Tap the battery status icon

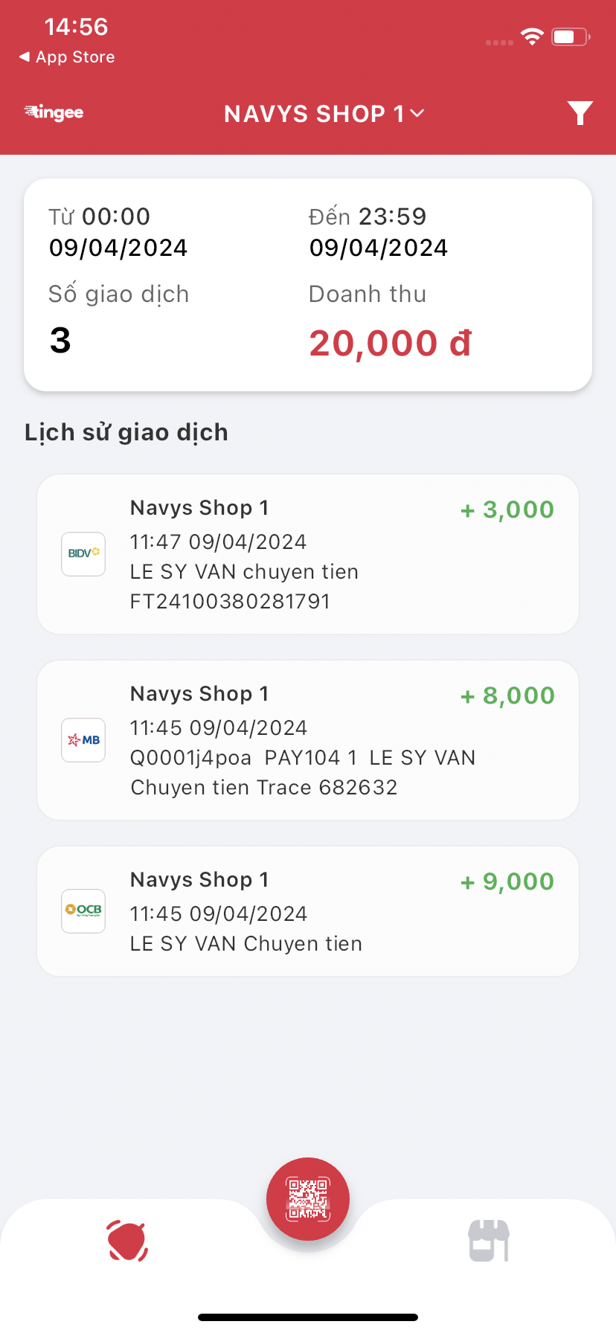pos(570,36)
